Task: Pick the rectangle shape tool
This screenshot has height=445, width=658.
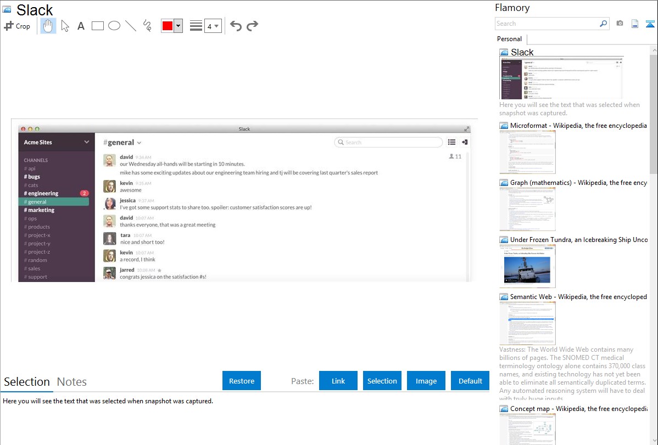Action: (97, 26)
